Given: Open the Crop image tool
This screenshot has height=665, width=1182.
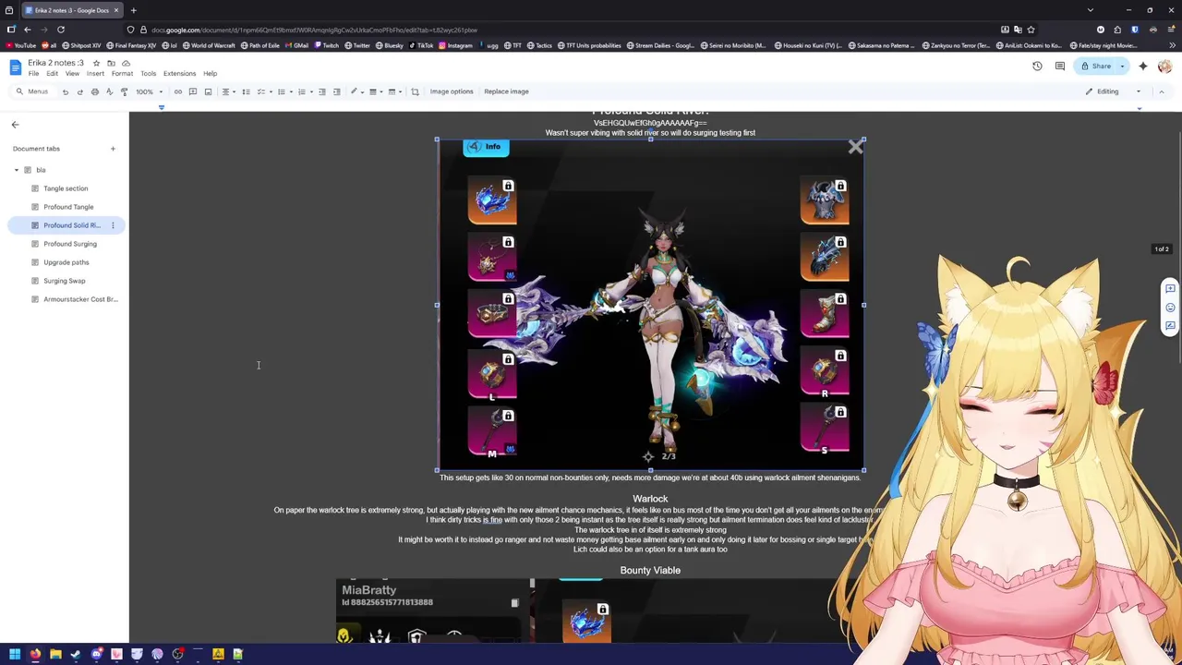Looking at the screenshot, I should point(415,91).
